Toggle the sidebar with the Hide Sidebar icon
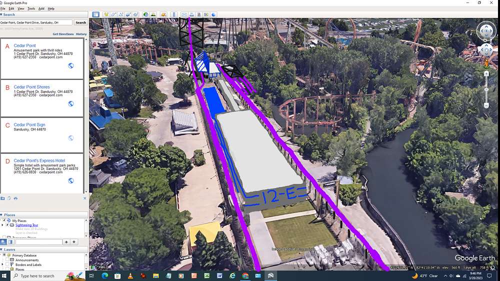 click(95, 14)
